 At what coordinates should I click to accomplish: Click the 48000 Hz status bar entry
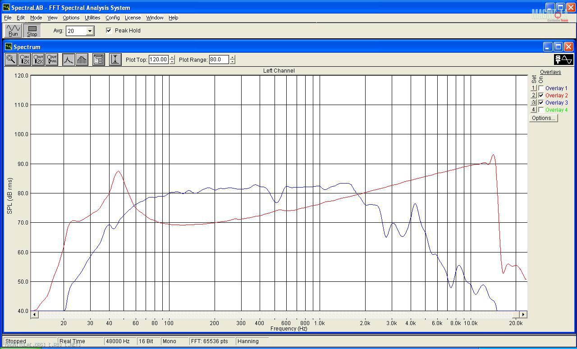120,341
